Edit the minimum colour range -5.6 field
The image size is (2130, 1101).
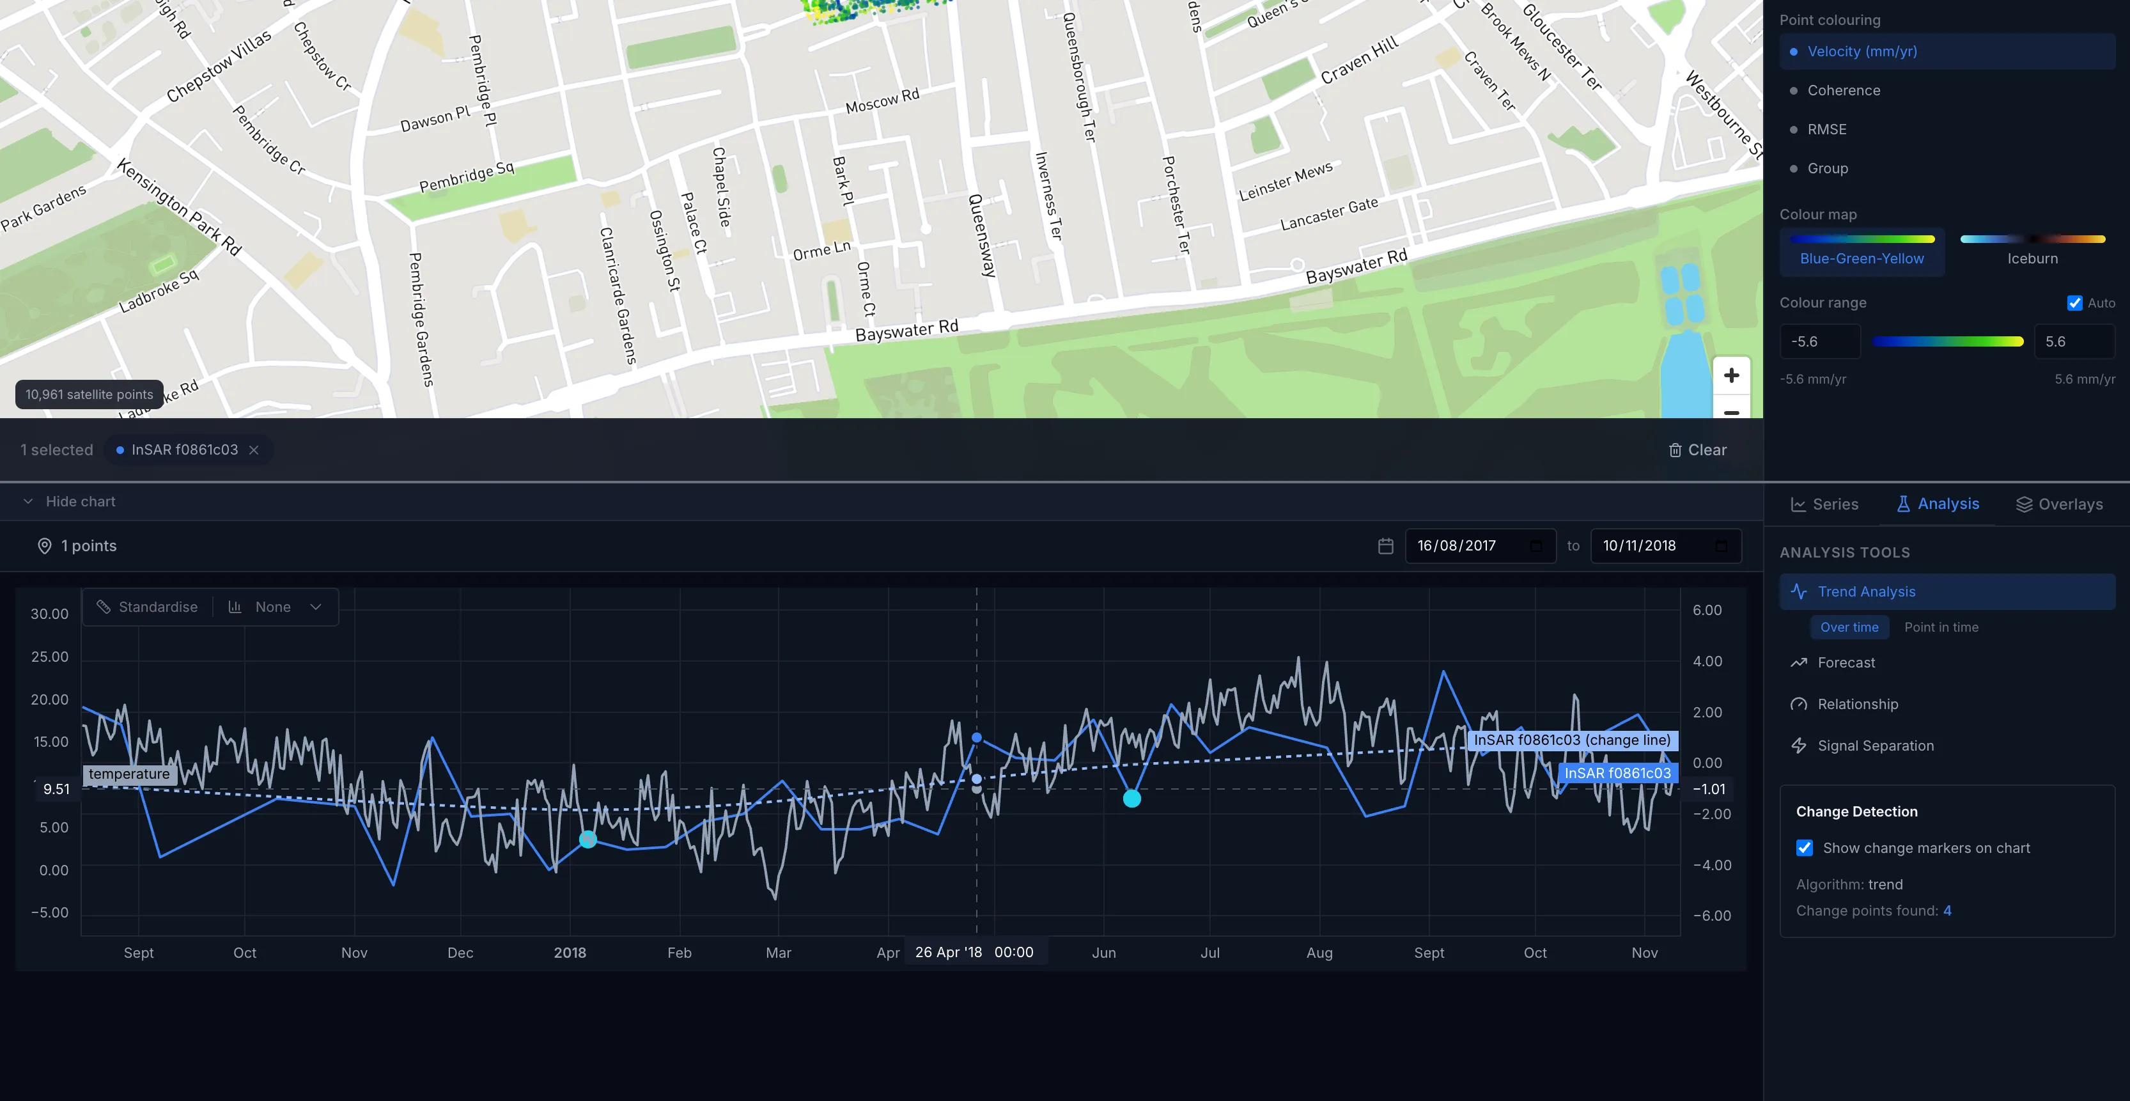click(1820, 341)
